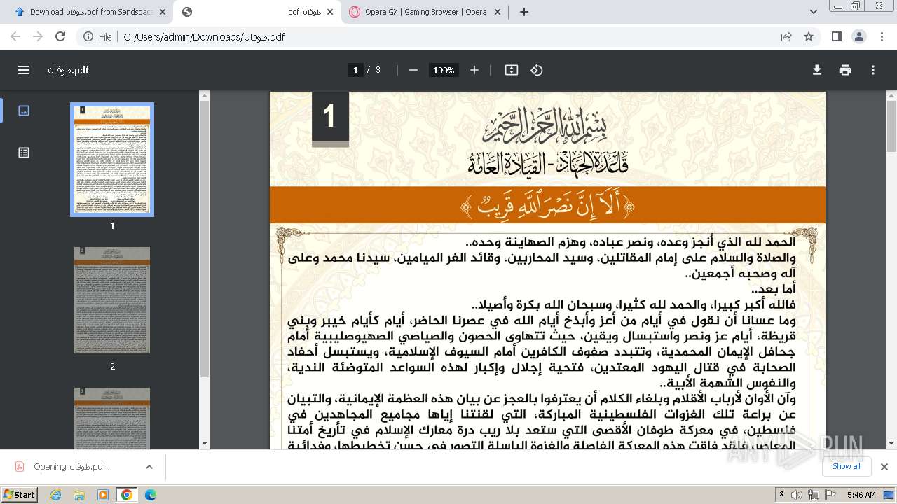This screenshot has height=504, width=897.
Task: Open the PDF viewer more actions menu
Action: [x=873, y=70]
